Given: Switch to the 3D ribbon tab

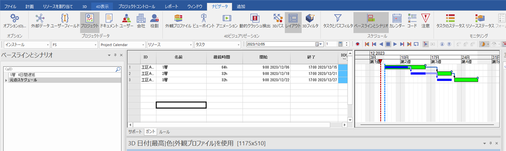Looking at the screenshot, I should click(85, 7).
